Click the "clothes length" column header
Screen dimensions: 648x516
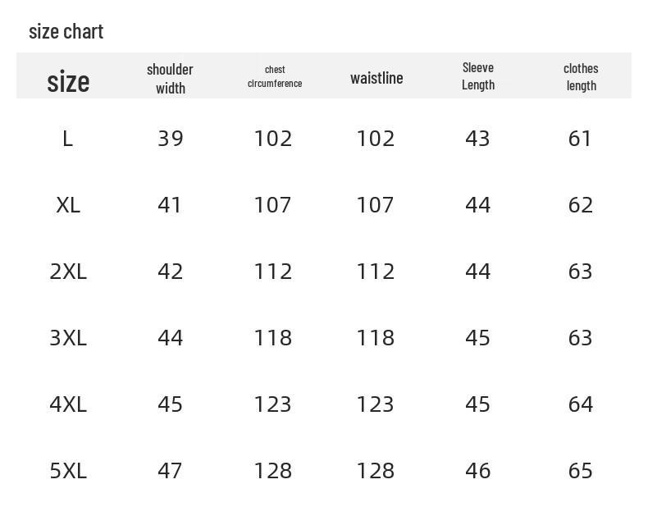click(581, 77)
